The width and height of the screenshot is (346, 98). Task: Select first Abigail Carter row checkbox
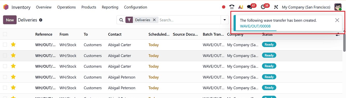[x=5, y=45]
